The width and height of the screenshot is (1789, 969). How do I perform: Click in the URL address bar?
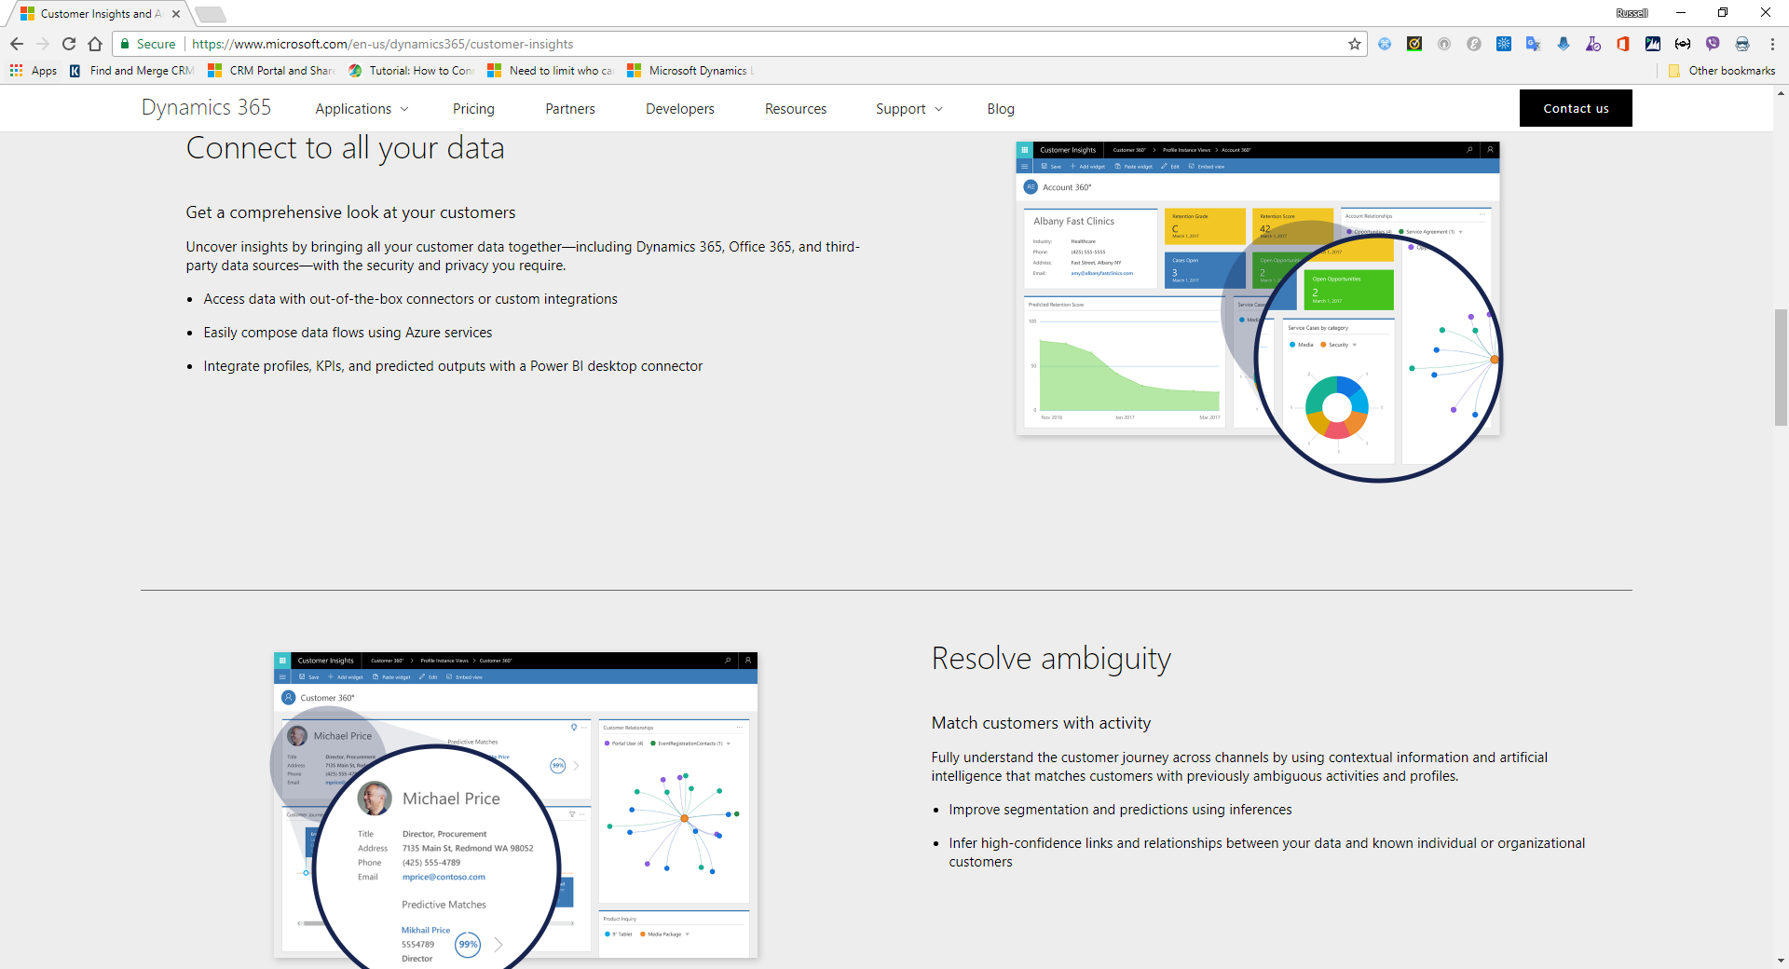pyautogui.click(x=745, y=44)
